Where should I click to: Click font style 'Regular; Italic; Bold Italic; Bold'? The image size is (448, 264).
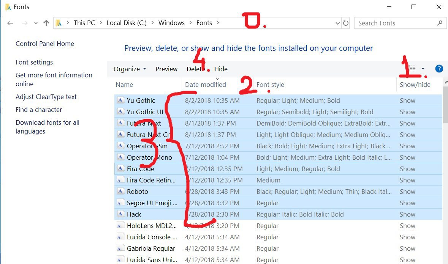[x=300, y=214]
